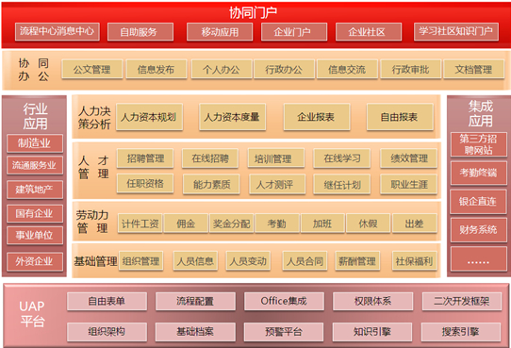Select the 在线招聘 module

click(x=210, y=158)
